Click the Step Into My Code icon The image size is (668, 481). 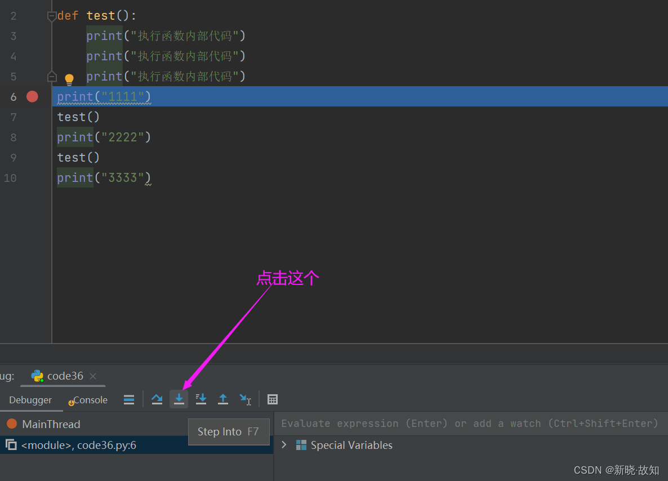tap(201, 399)
